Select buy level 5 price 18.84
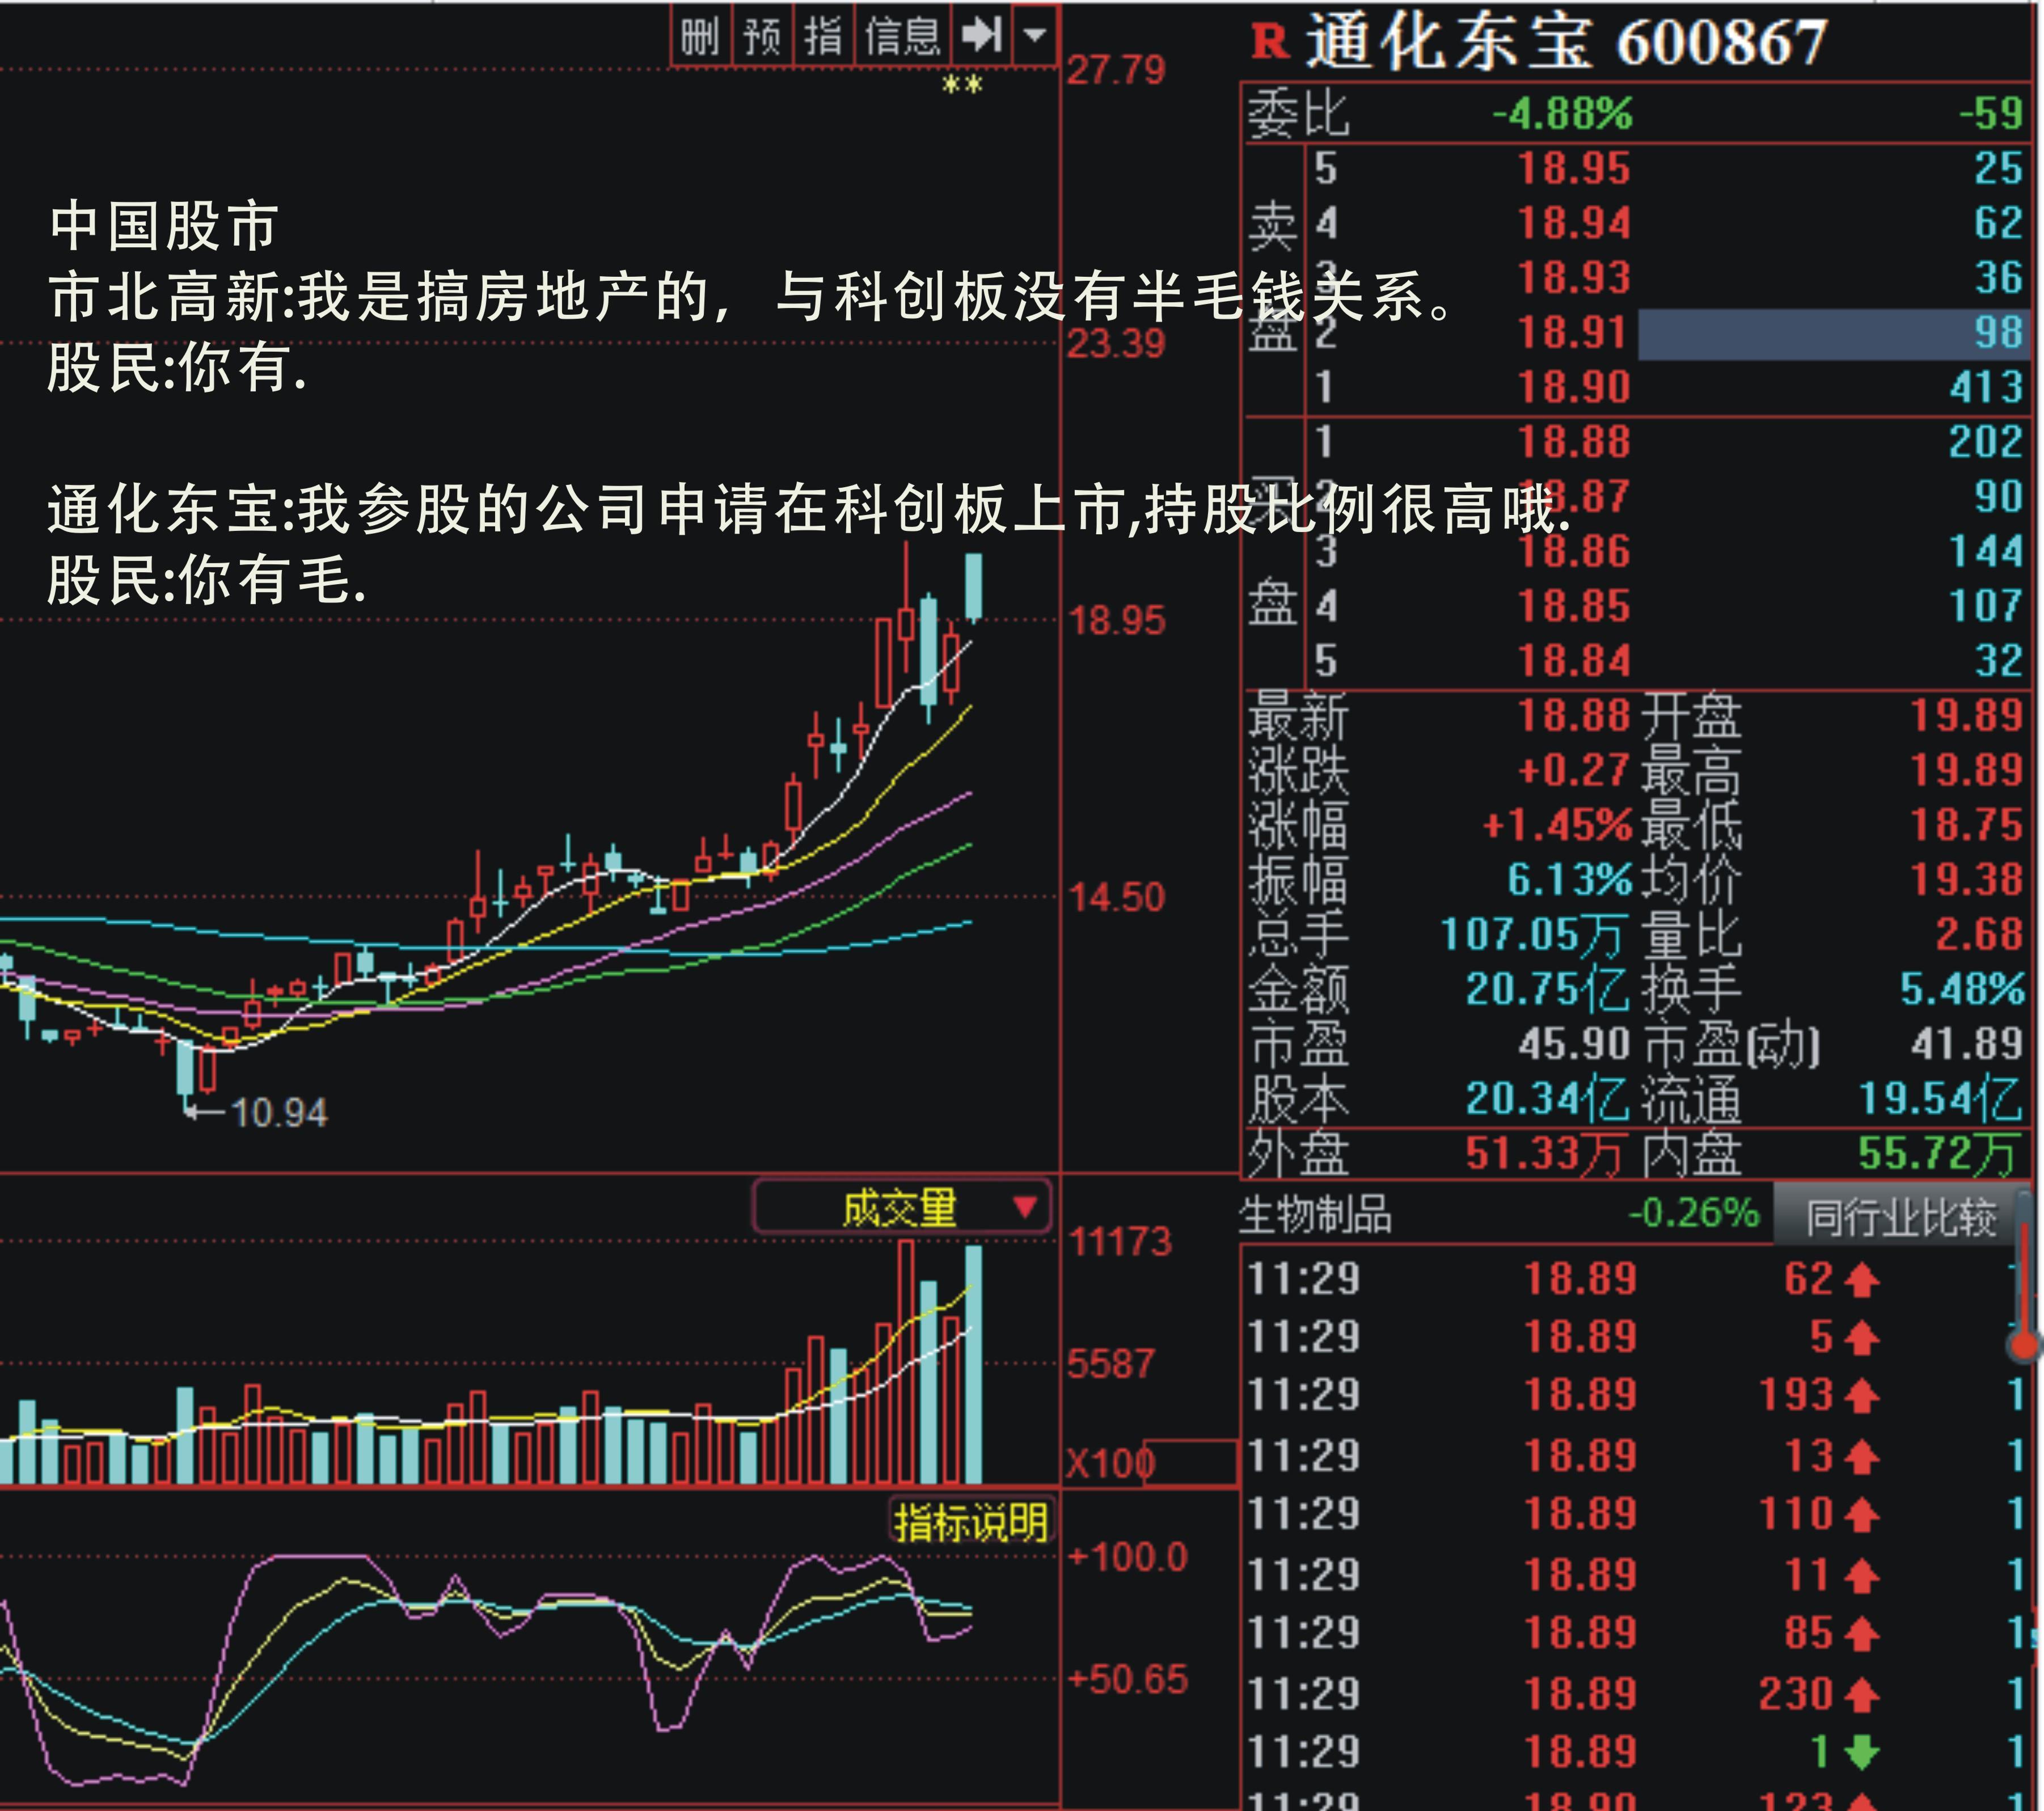The height and width of the screenshot is (1811, 2044). tap(1574, 661)
